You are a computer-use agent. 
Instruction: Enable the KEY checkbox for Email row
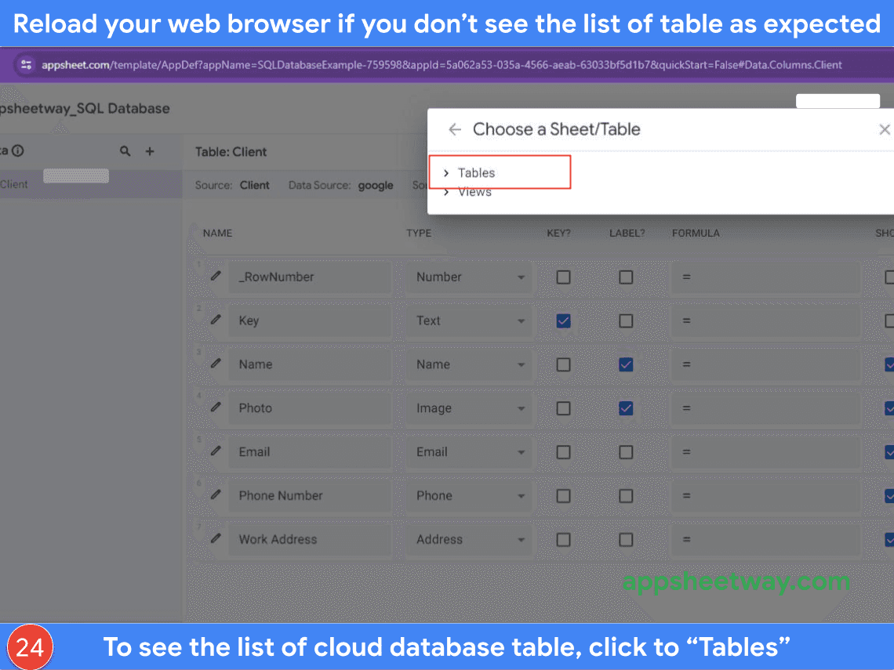coord(563,452)
